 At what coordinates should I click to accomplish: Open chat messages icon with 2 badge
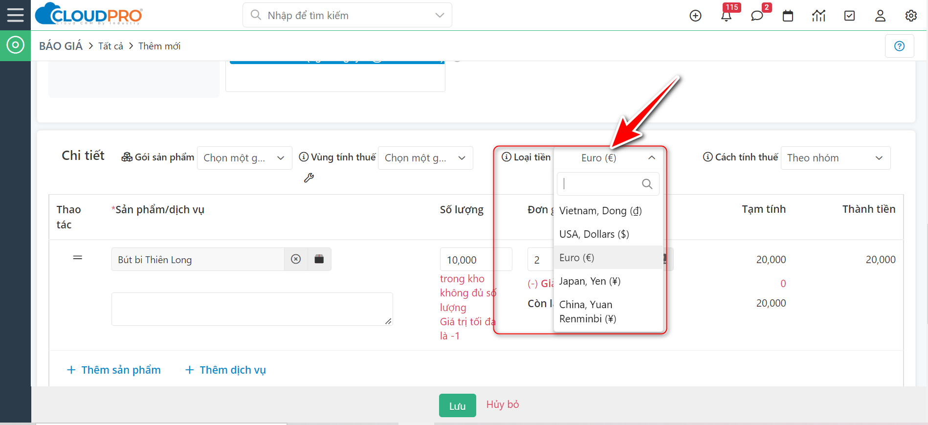pyautogui.click(x=757, y=16)
